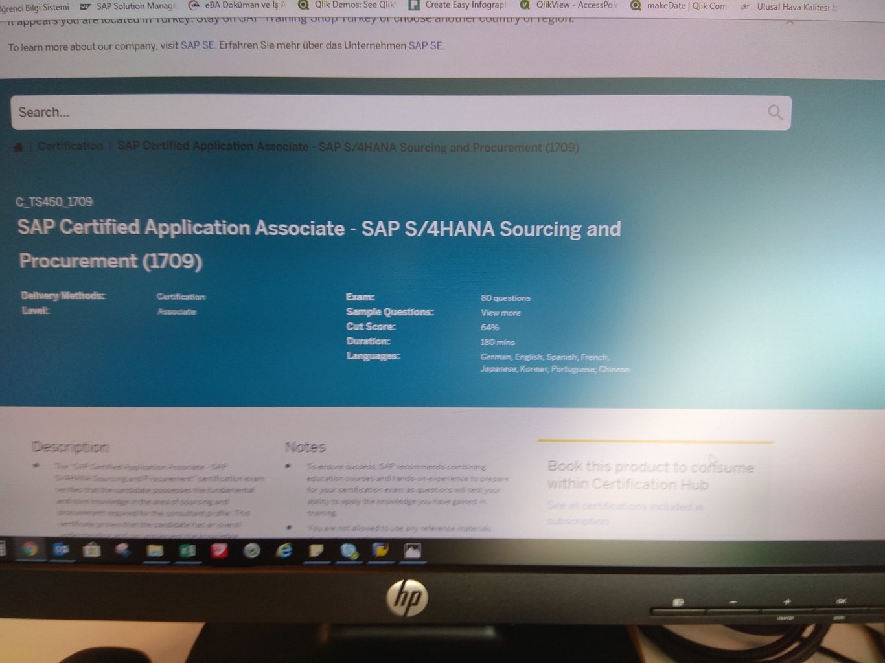Image resolution: width=885 pixels, height=663 pixels.
Task: Click 'Associate' level value
Action: (177, 311)
